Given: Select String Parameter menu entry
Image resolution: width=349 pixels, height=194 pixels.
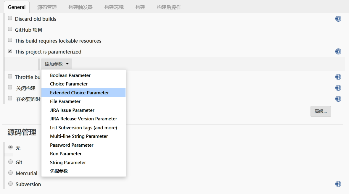Looking at the screenshot, I should click(68, 162).
